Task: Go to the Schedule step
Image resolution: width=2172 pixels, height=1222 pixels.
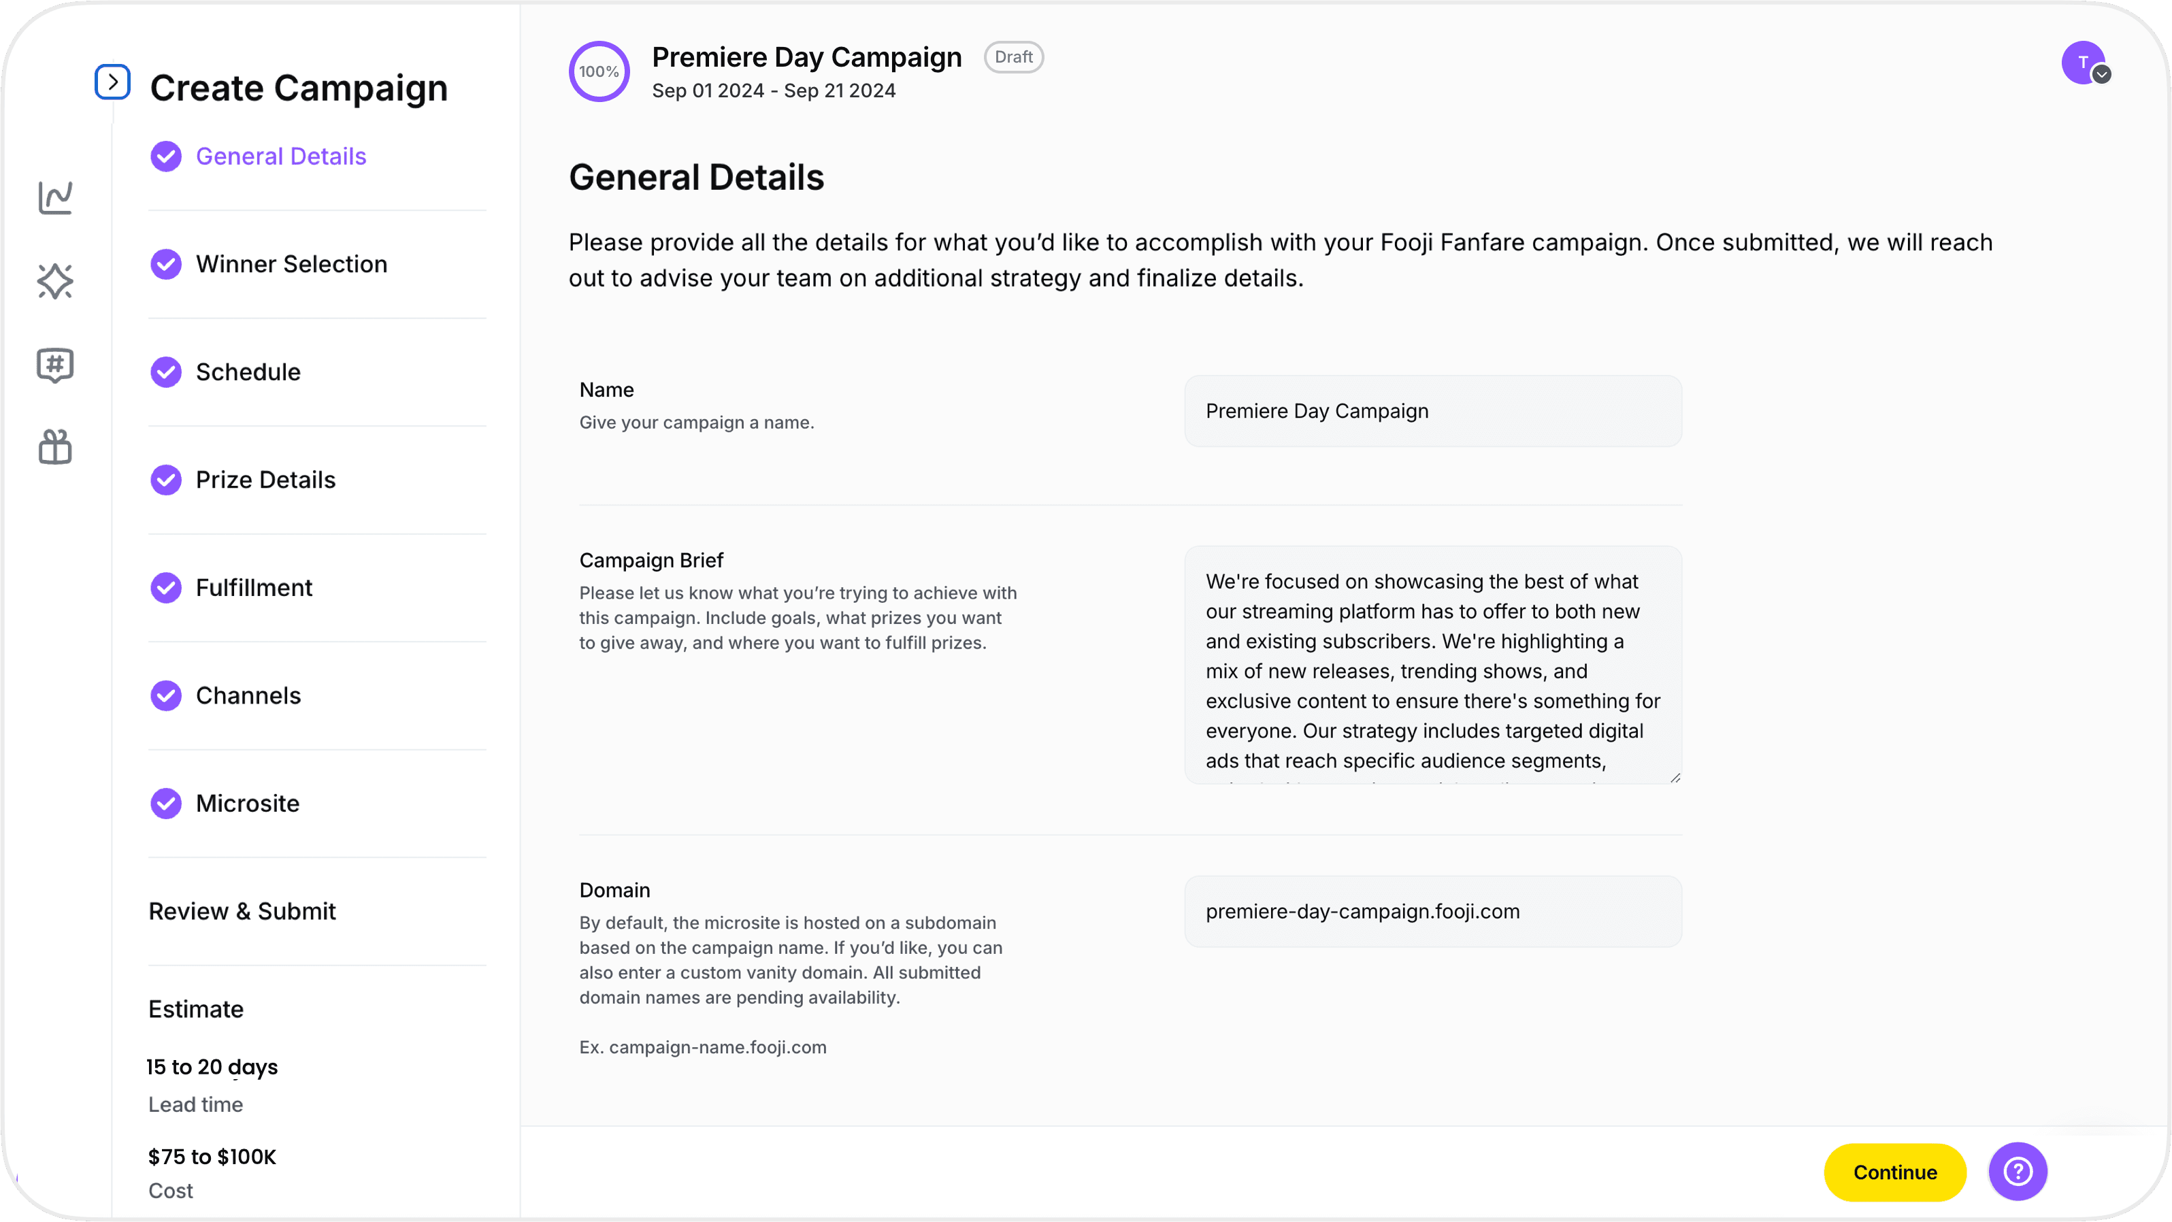Action: [248, 372]
